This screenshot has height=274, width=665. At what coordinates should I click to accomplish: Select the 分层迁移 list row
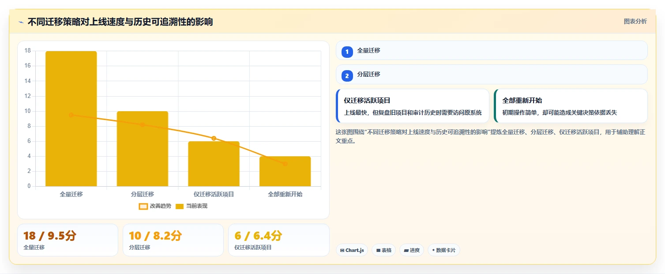[x=492, y=75]
